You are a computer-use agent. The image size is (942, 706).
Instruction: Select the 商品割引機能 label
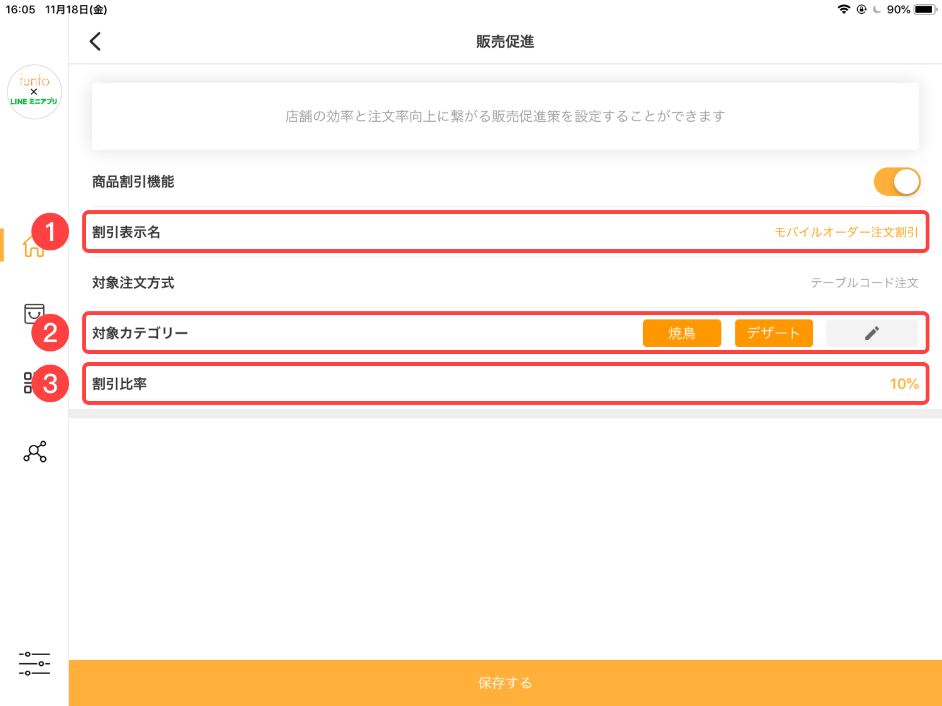click(133, 182)
